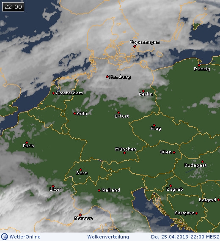The image size is (220, 241).
Task: Click the date text Do, 25.04.2013 22:00 MESZ
Action: (x=185, y=237)
